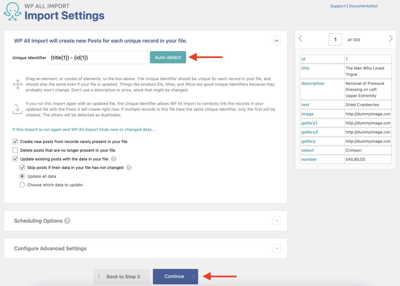Viewport: 400px width, 286px height.
Task: Click the Auto-detect button
Action: click(167, 57)
